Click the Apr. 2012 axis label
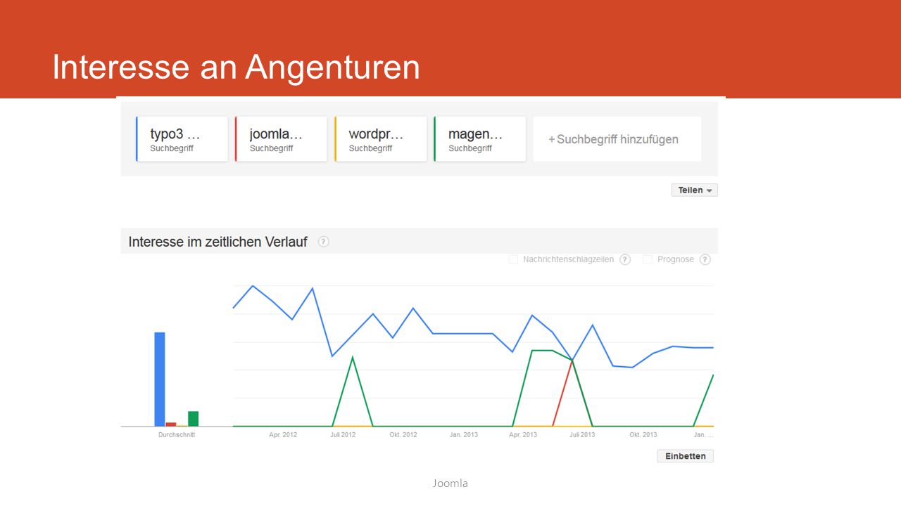This screenshot has width=901, height=506. pyautogui.click(x=283, y=435)
